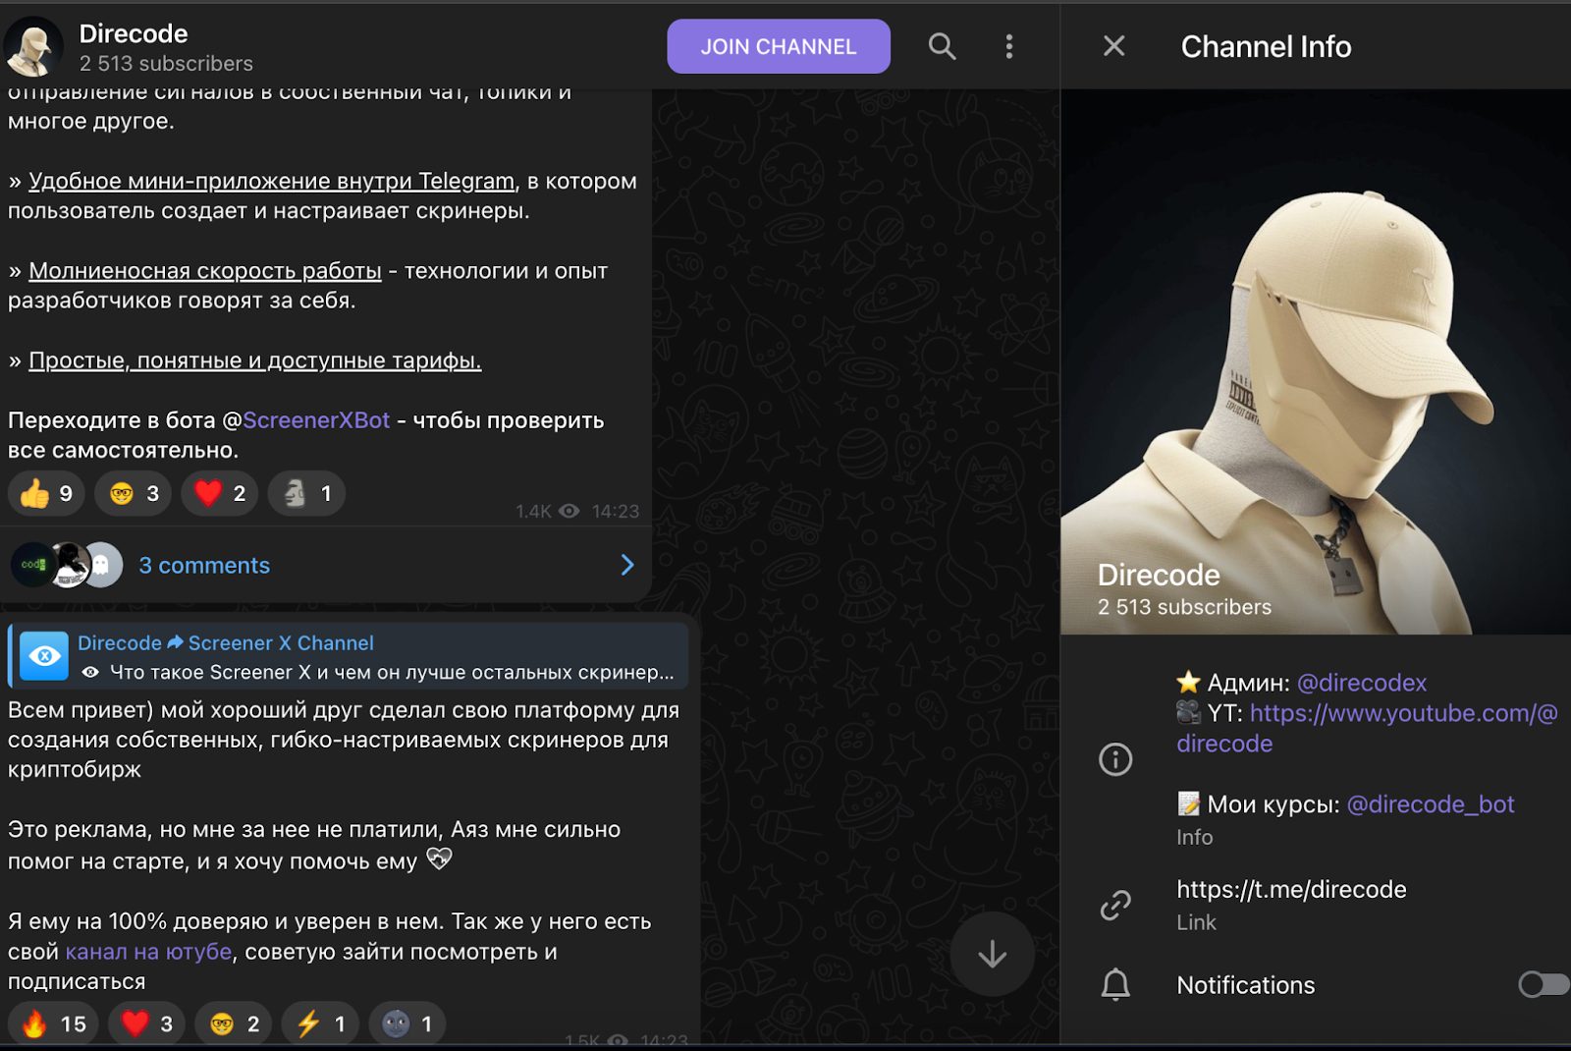The width and height of the screenshot is (1571, 1051).
Task: Open 'Простые, понятные и доступные тарифы' link
Action: point(255,360)
